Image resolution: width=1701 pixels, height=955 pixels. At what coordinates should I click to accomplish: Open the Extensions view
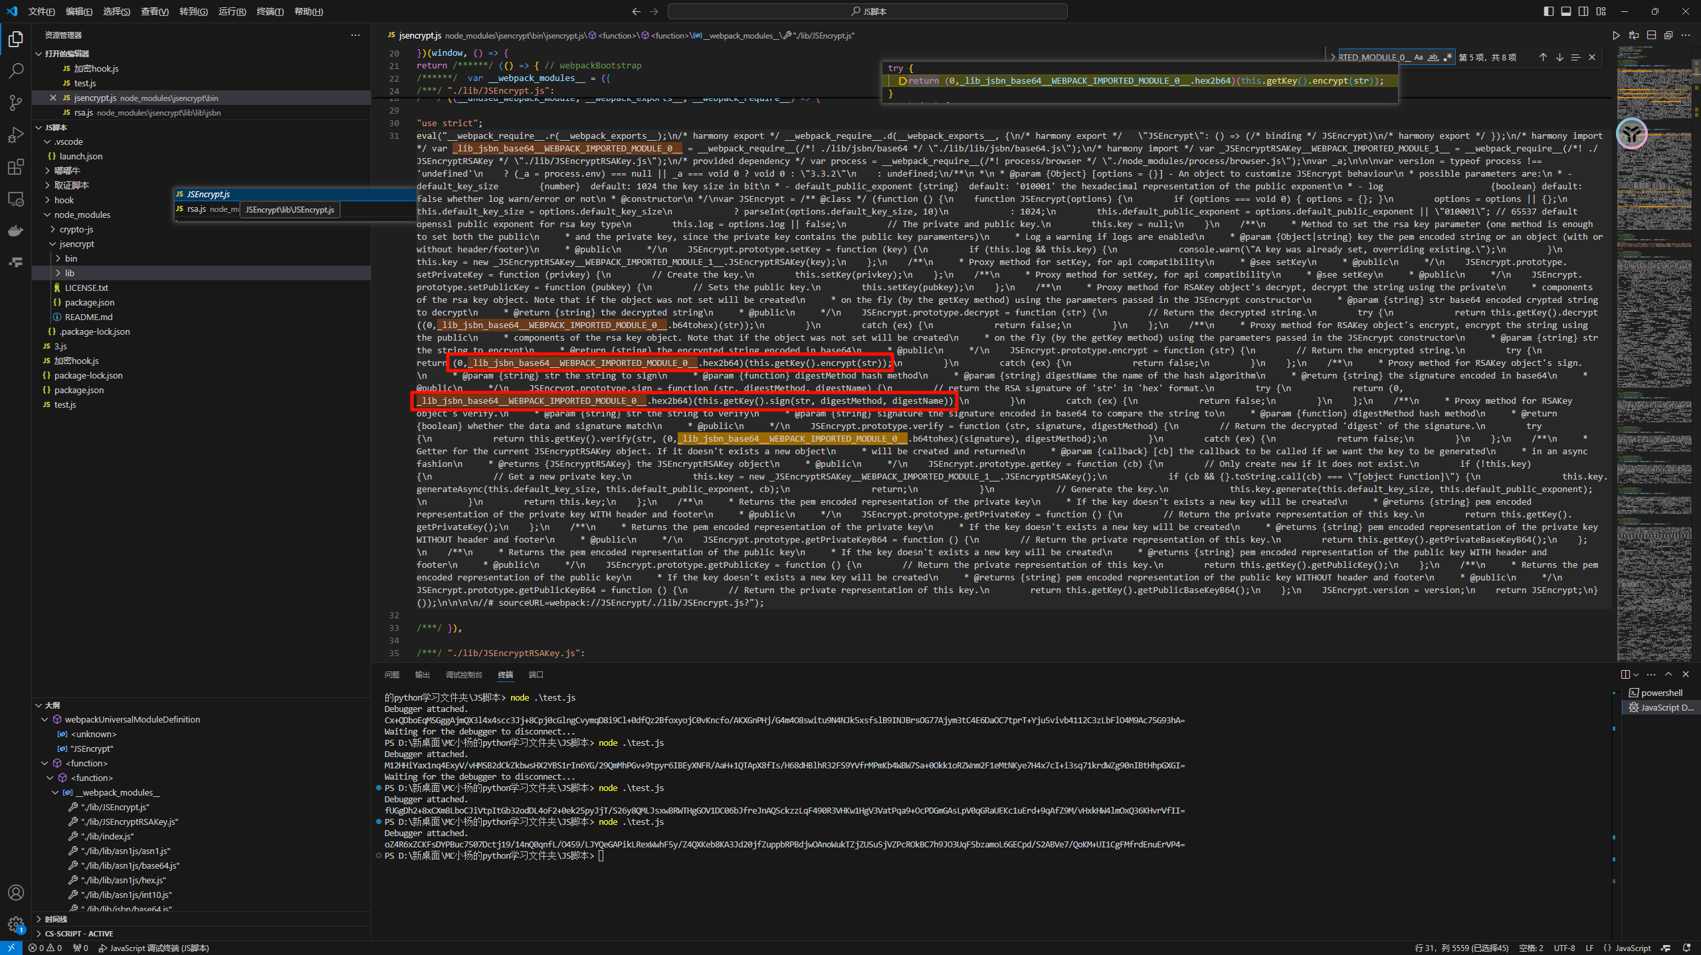click(x=16, y=167)
